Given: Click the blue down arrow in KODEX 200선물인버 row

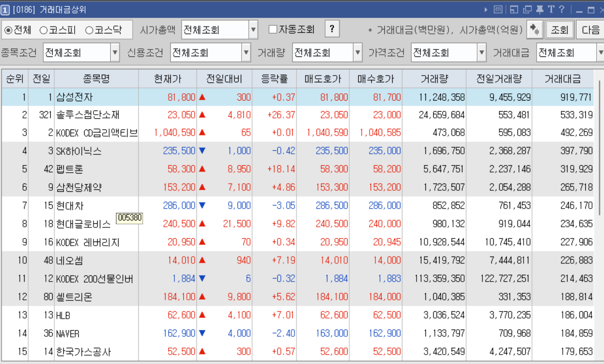Looking at the screenshot, I should pyautogui.click(x=202, y=278).
